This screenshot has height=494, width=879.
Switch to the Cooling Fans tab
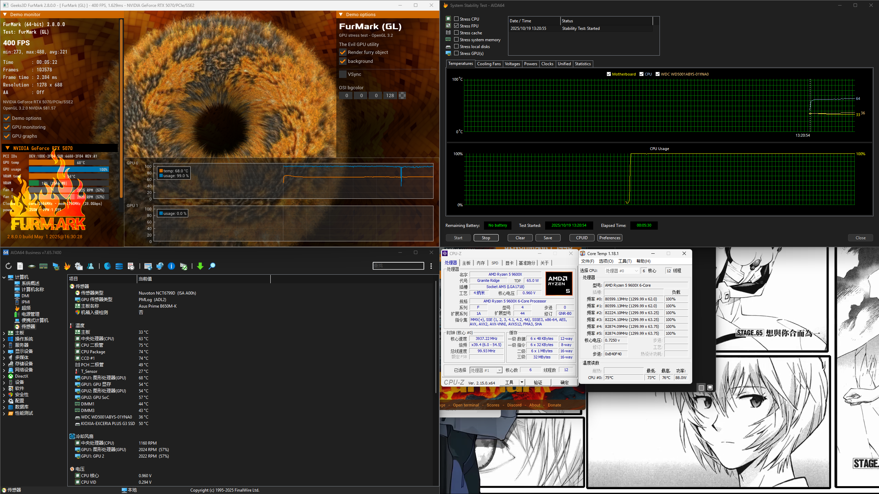(x=489, y=64)
